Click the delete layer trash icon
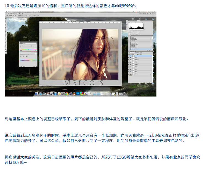This screenshot has height=174, width=213. (x=151, y=82)
